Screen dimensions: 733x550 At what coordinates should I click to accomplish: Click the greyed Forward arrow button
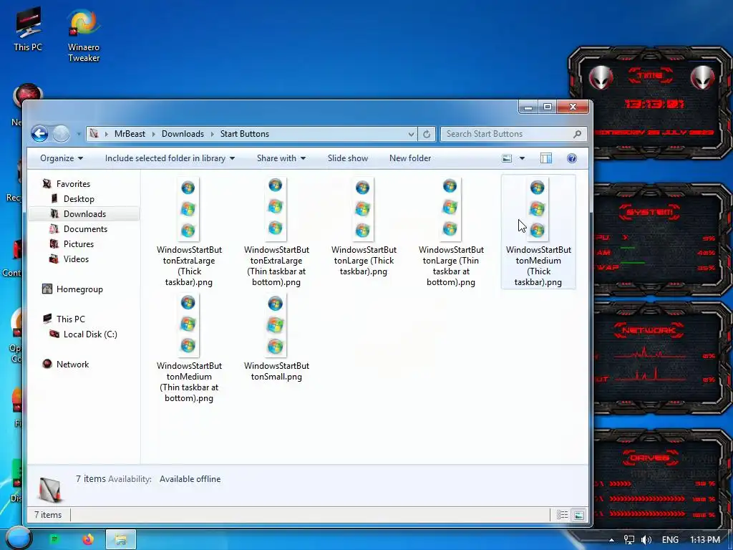tap(62, 134)
